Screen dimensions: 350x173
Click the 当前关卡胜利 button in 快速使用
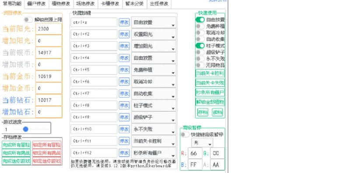210,73
